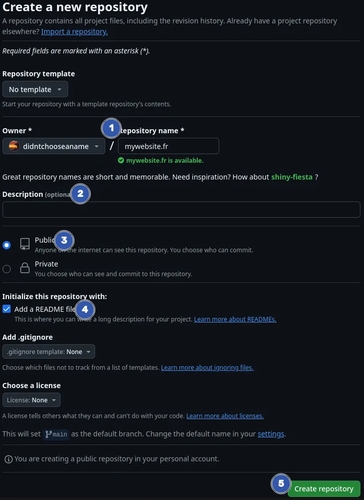Screen dimensions: 364x500
Task: Click the info icon near public repository notice
Action: tap(8, 459)
